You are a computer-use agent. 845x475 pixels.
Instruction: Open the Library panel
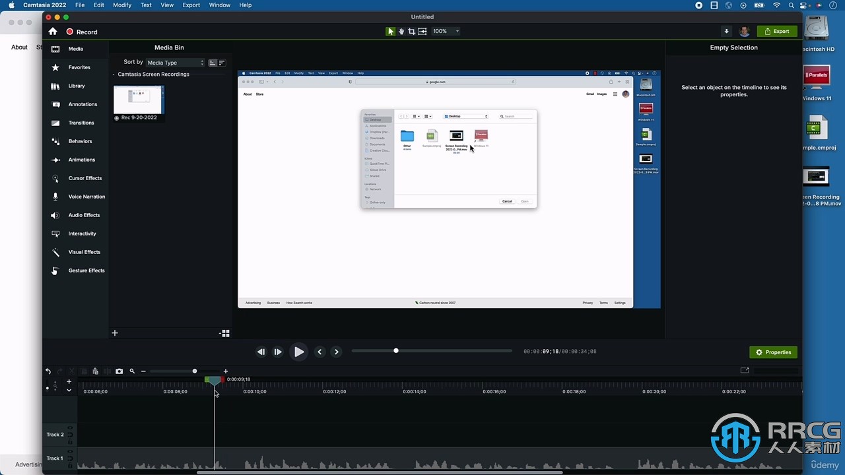coord(75,86)
